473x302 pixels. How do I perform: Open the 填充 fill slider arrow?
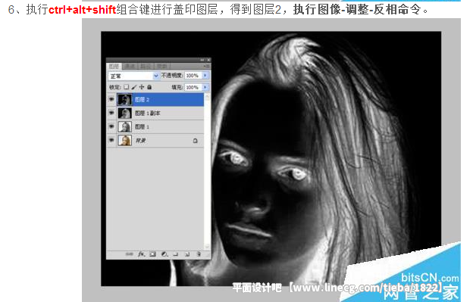click(205, 87)
